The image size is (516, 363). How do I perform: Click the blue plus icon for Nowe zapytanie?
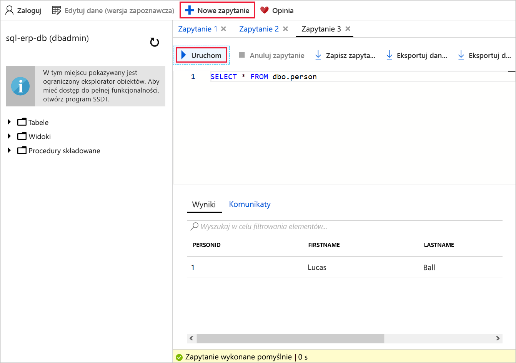tap(189, 10)
